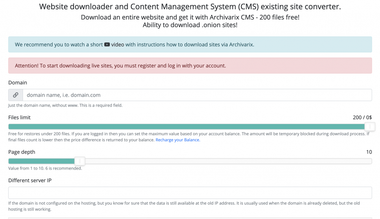This screenshot has width=380, height=219.
Task: Open the Recharge your Balance link
Action: (x=178, y=140)
